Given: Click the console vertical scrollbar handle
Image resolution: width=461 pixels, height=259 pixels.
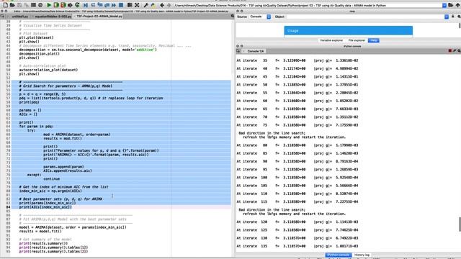Looking at the screenshot, I should pyautogui.click(x=460, y=224).
